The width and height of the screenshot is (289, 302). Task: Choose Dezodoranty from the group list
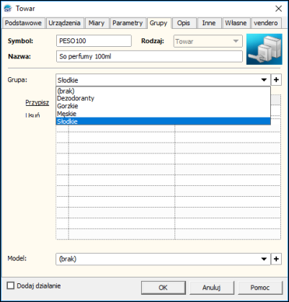pos(163,98)
